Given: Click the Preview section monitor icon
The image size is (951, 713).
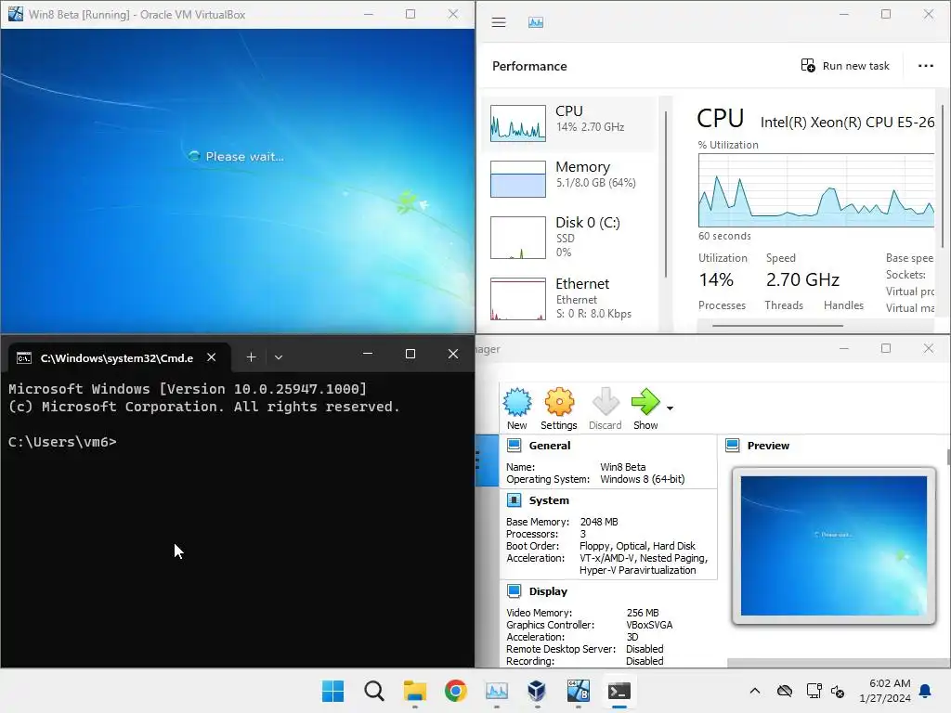Looking at the screenshot, I should [x=733, y=445].
